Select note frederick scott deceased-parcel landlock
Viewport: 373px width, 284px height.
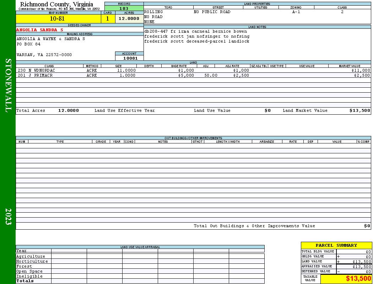pyautogui.click(x=197, y=41)
